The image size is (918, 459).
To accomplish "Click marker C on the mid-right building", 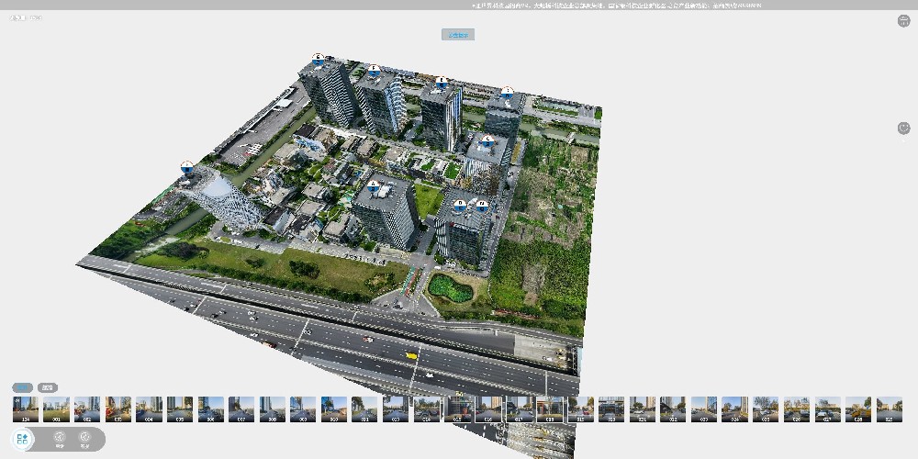I will coord(487,140).
